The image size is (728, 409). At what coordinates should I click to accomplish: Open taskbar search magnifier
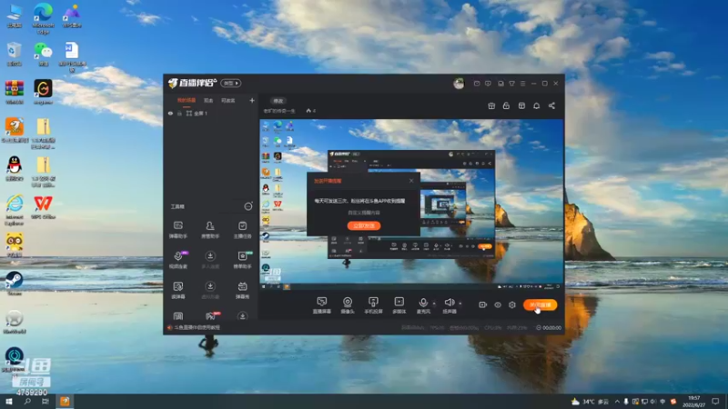(x=27, y=401)
